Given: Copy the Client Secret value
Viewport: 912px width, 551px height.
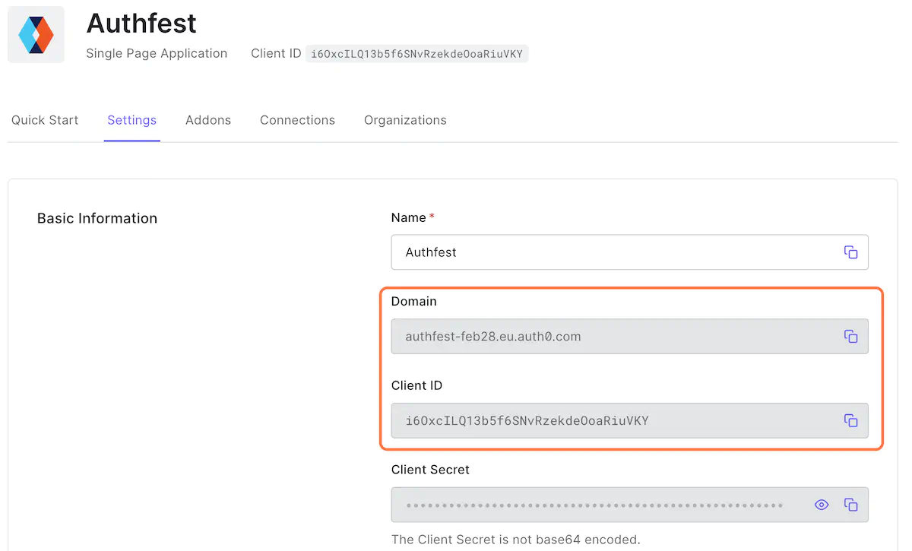Looking at the screenshot, I should tap(851, 505).
